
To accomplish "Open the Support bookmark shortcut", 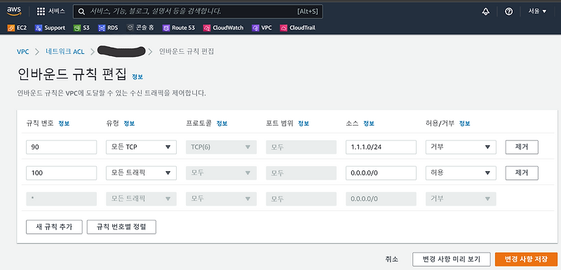I will (x=50, y=27).
